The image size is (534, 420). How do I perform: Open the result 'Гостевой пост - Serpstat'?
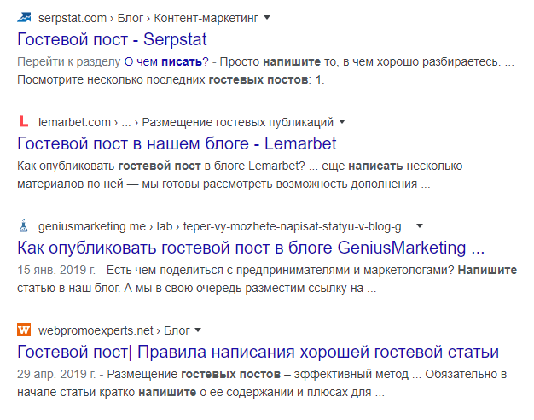pyautogui.click(x=112, y=39)
